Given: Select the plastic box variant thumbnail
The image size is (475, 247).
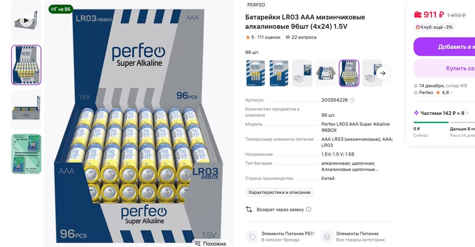Looking at the screenshot, I should (326, 73).
